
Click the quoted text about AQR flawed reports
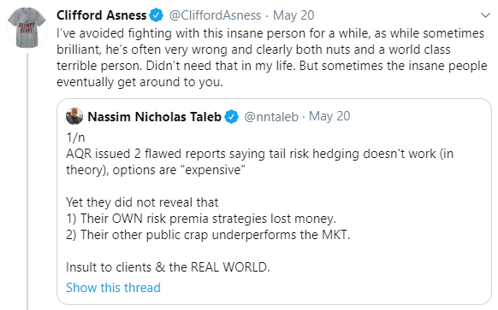(260, 161)
